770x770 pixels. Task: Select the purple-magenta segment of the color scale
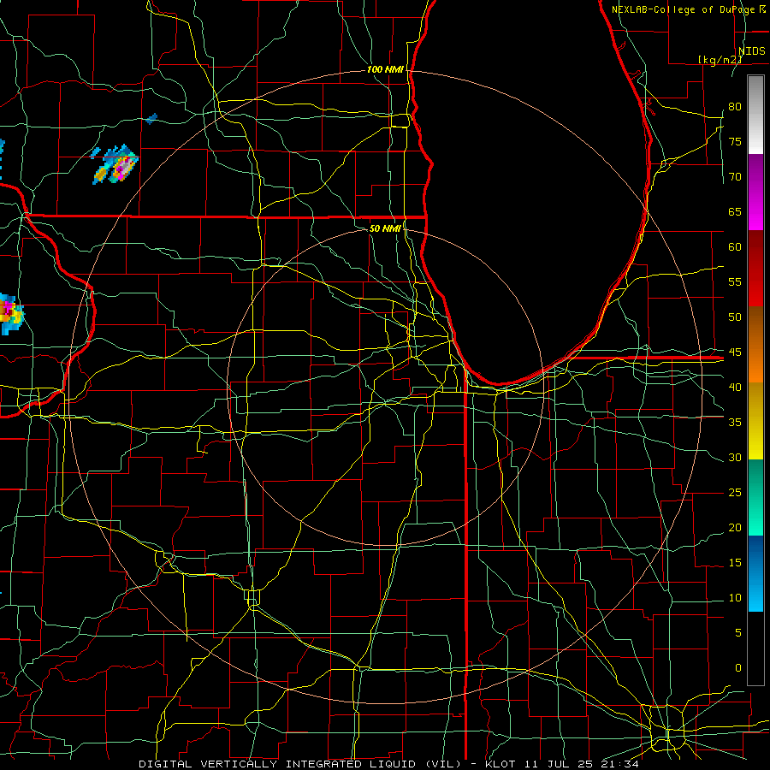tap(755, 192)
